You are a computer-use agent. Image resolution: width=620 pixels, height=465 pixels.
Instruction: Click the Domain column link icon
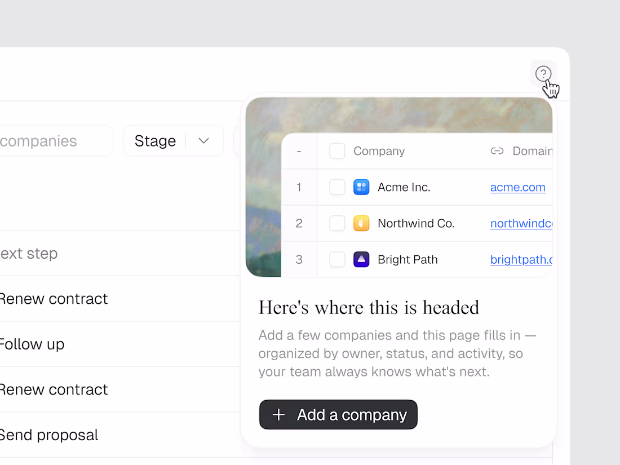tap(497, 151)
